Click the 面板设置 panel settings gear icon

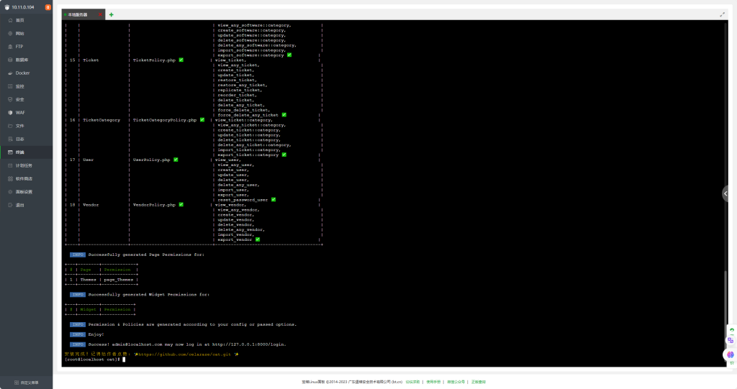(10, 192)
